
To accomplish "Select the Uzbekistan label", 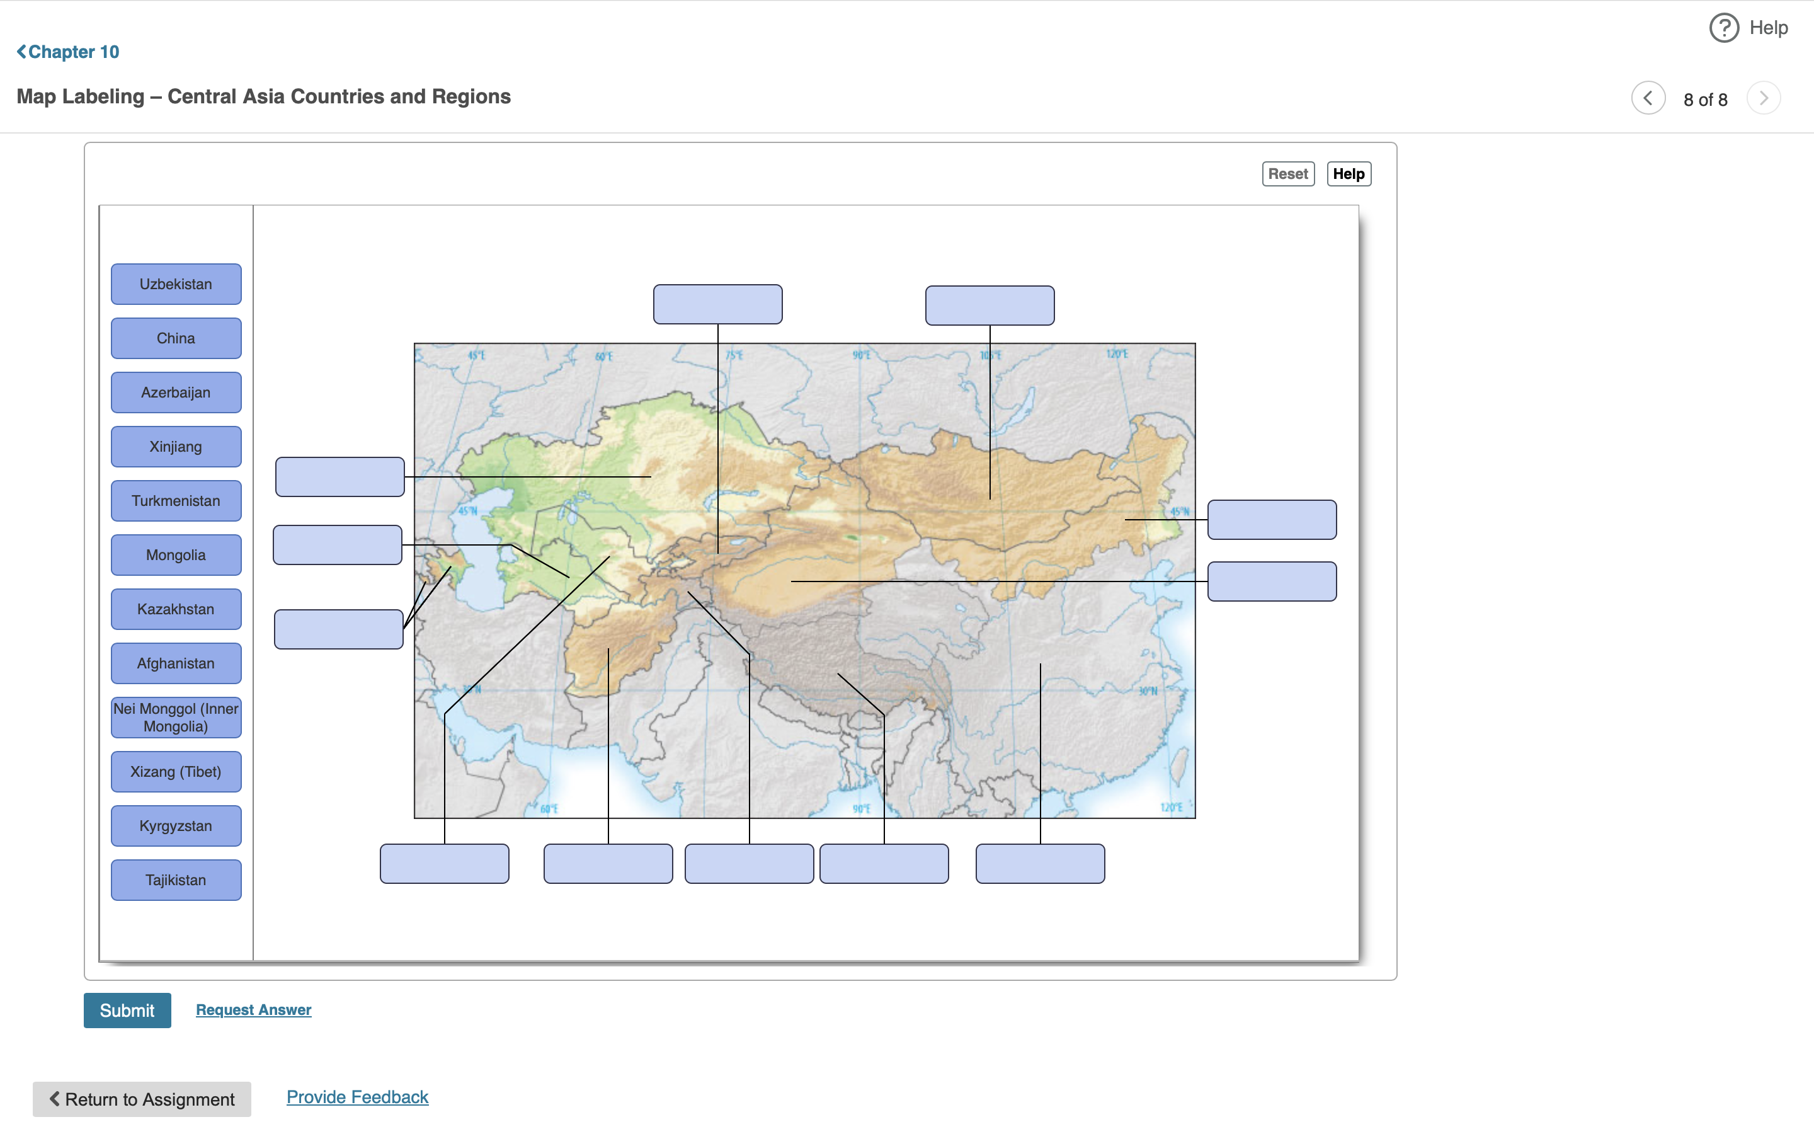I will [176, 284].
